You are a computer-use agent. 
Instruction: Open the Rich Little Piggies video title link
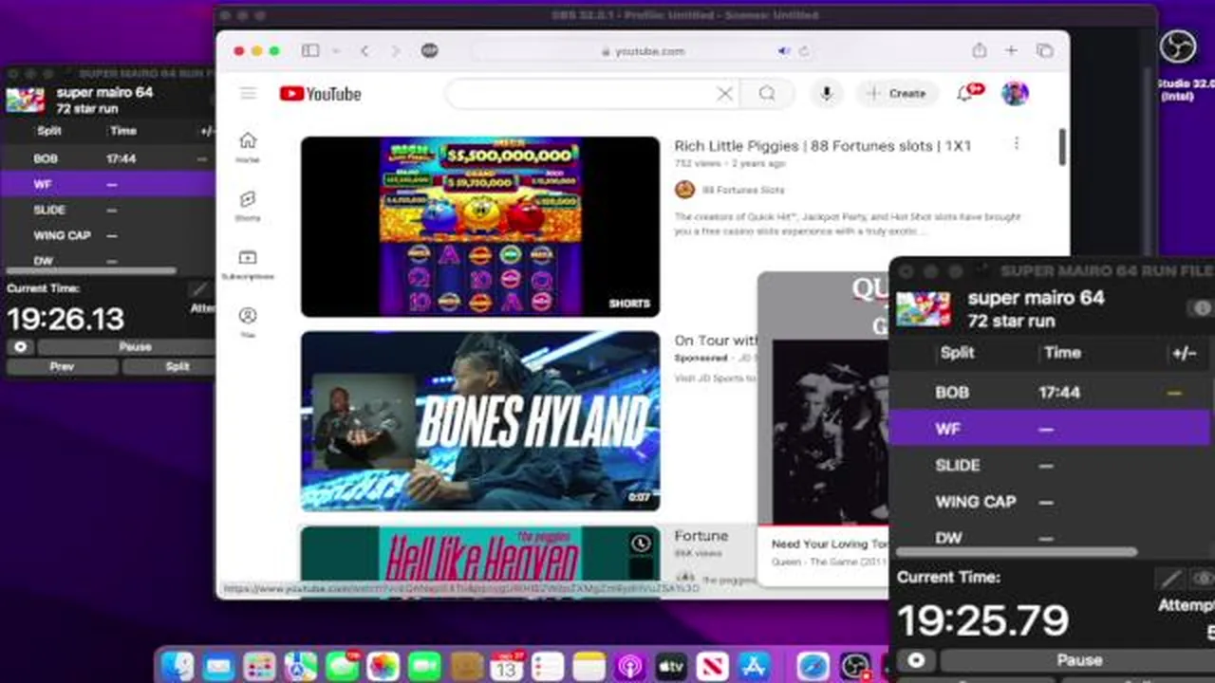click(823, 146)
